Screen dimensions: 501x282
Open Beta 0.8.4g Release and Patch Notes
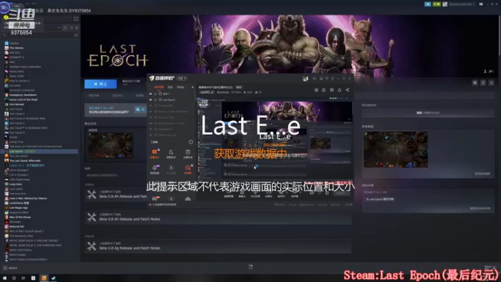[x=218, y=246]
